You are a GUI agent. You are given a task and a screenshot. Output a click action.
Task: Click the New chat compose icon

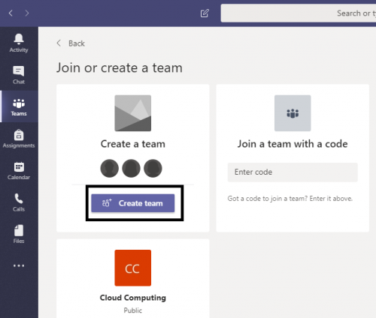click(205, 13)
